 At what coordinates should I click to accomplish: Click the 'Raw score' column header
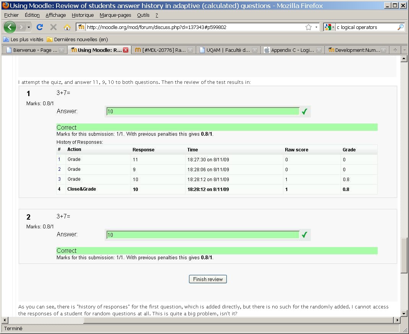pyautogui.click(x=296, y=150)
